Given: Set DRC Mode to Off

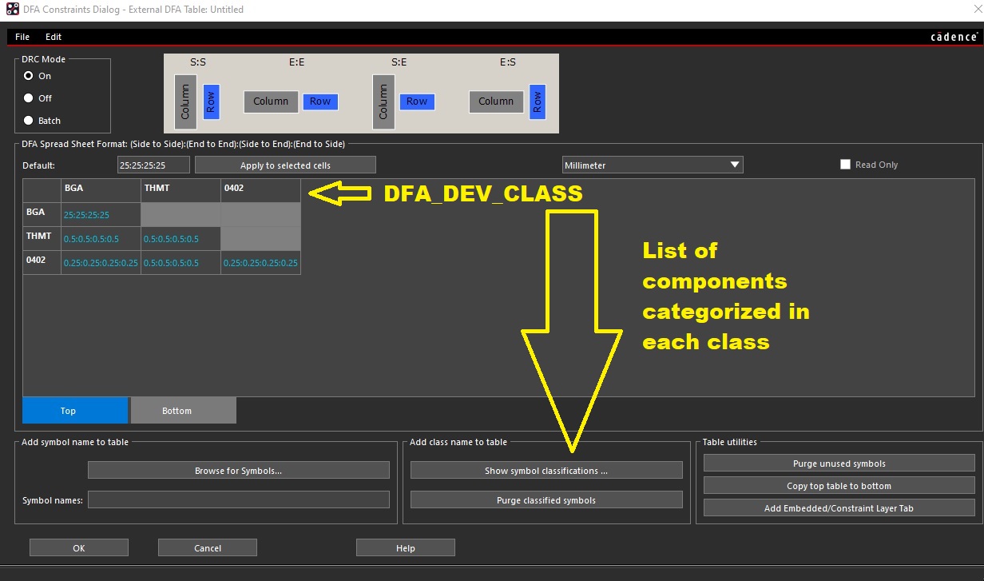Looking at the screenshot, I should click(29, 98).
